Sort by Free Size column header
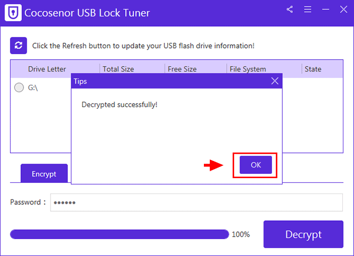Image resolution: width=354 pixels, height=256 pixels. tap(182, 69)
